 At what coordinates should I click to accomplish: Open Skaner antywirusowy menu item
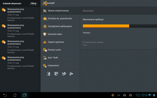click(60, 11)
